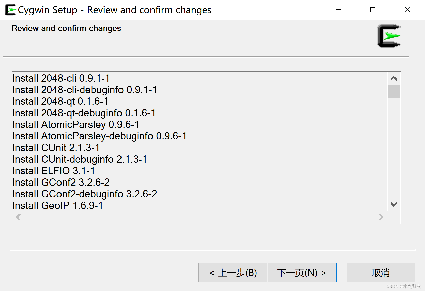The width and height of the screenshot is (425, 291).
Task: Select line 'Install 2048-qt-debuginfo 0.1.6-1'
Action: click(x=84, y=113)
